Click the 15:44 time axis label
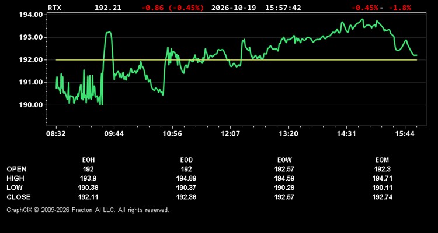Screen dimensions: 438x233 tap(405, 134)
